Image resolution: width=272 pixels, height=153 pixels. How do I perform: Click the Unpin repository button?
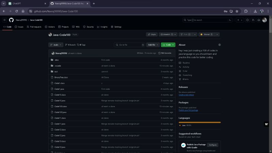pyautogui.click(x=152, y=34)
